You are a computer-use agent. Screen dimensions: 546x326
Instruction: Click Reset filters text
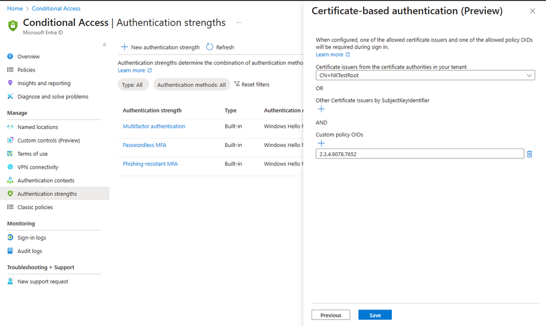(256, 84)
